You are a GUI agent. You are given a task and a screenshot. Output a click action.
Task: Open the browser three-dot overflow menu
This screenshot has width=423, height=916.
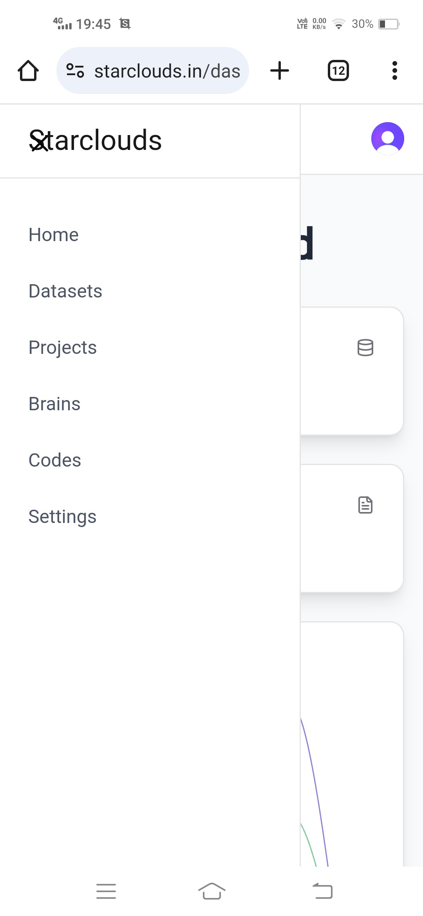pos(394,71)
